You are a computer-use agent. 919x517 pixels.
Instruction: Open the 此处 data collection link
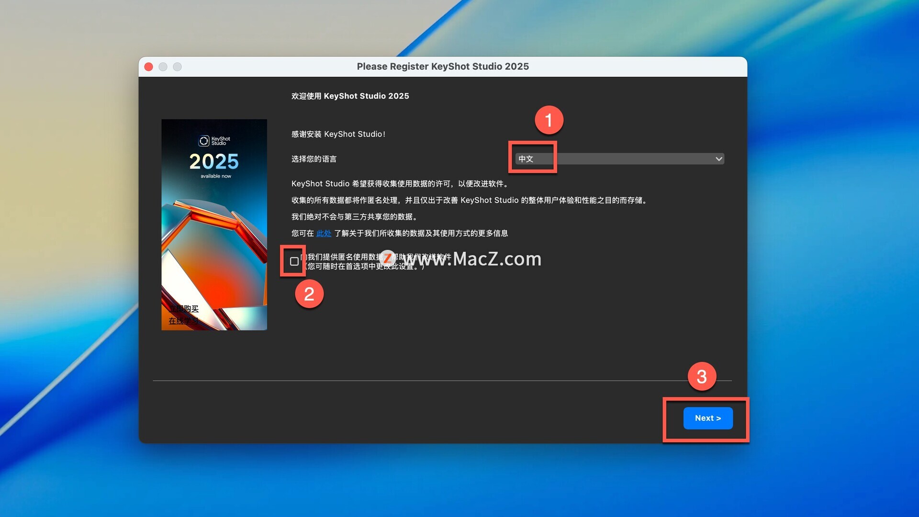coord(324,233)
